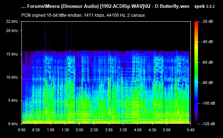Click the 22 kHz frequency label

click(12, 21)
